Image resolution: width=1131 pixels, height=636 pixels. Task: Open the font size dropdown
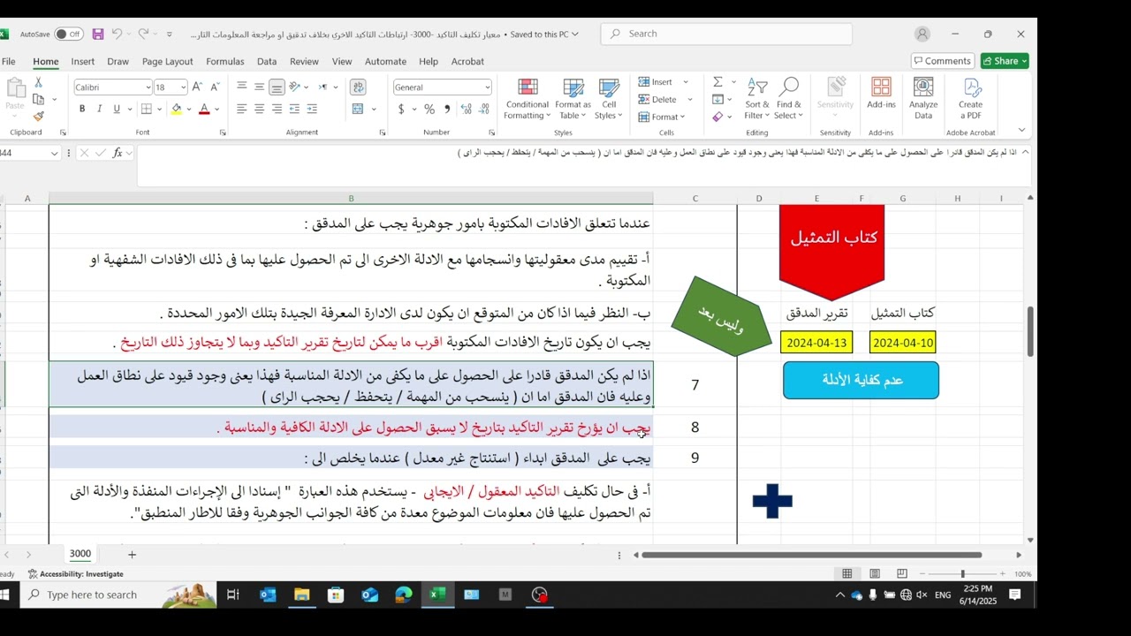click(x=183, y=87)
